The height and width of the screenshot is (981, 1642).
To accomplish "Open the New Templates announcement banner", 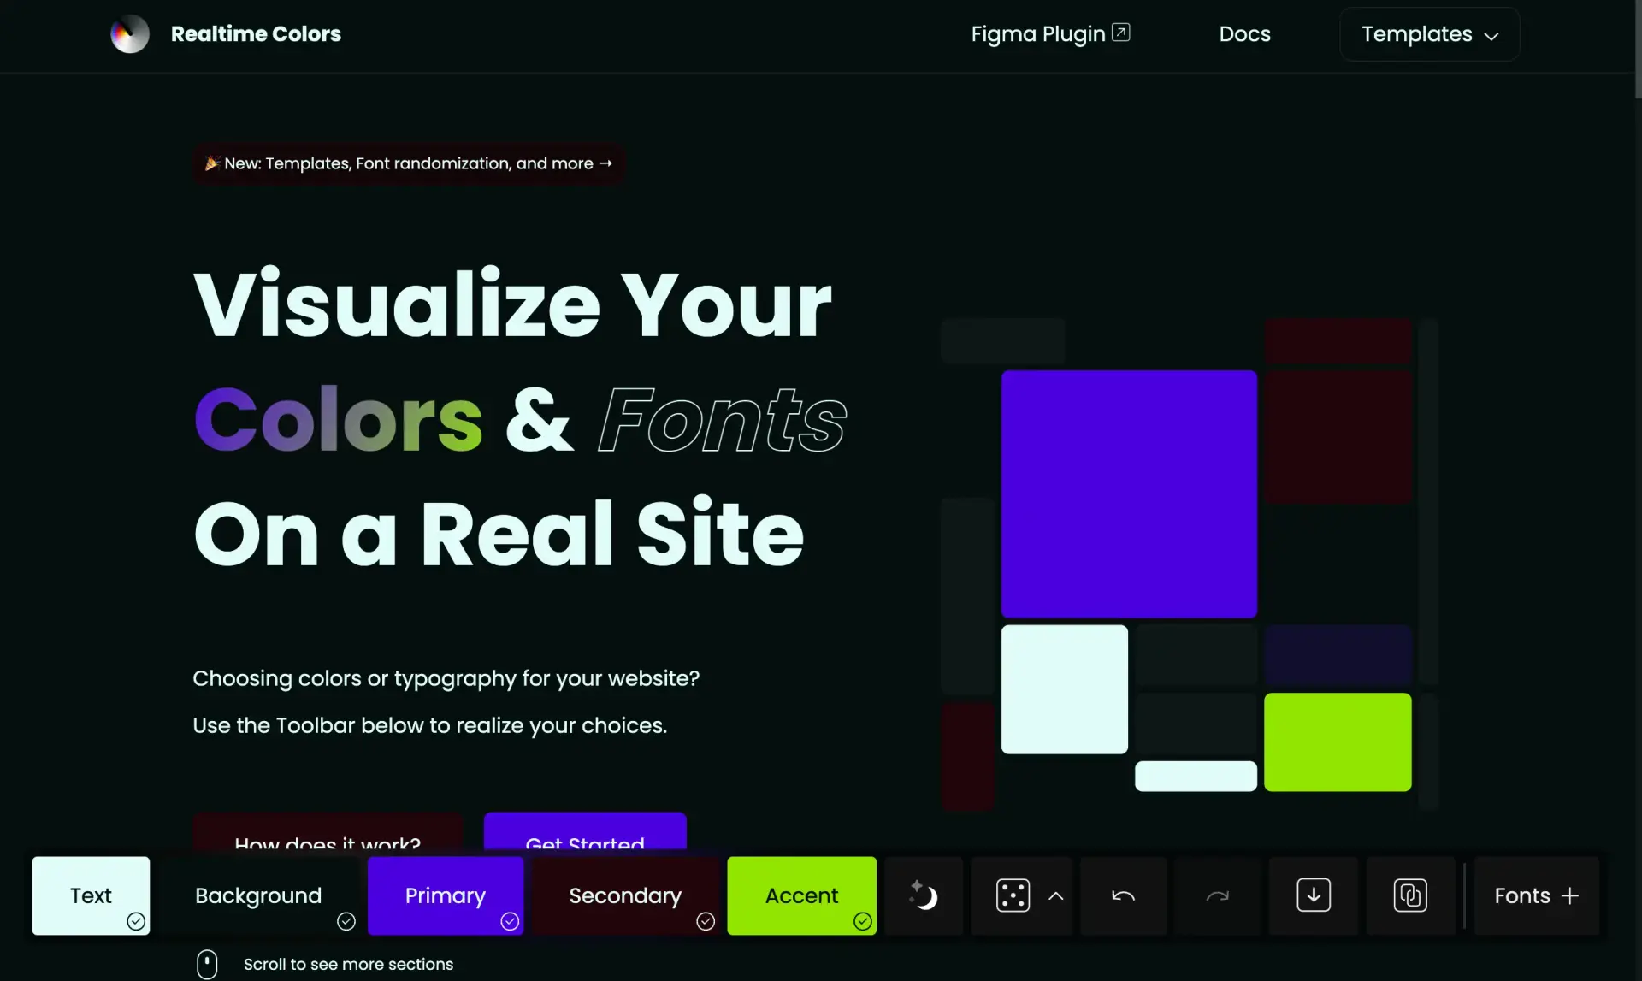I will pos(408,163).
